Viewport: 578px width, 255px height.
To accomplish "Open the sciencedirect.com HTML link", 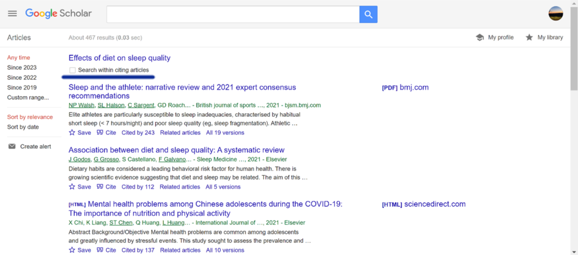I will tap(423, 204).
